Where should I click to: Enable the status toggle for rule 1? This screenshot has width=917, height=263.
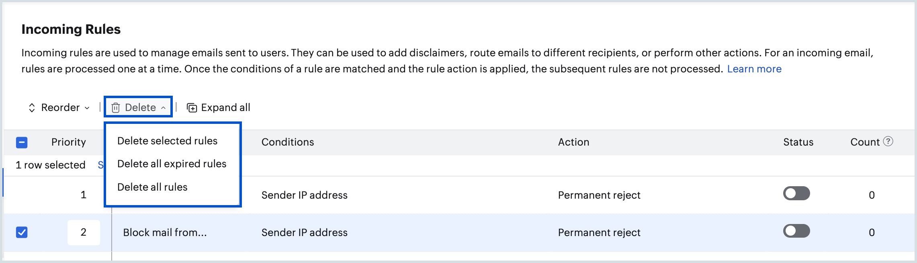pos(796,193)
